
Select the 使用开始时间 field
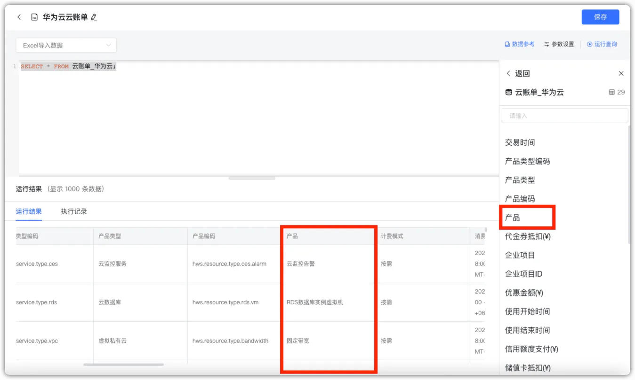coord(528,312)
